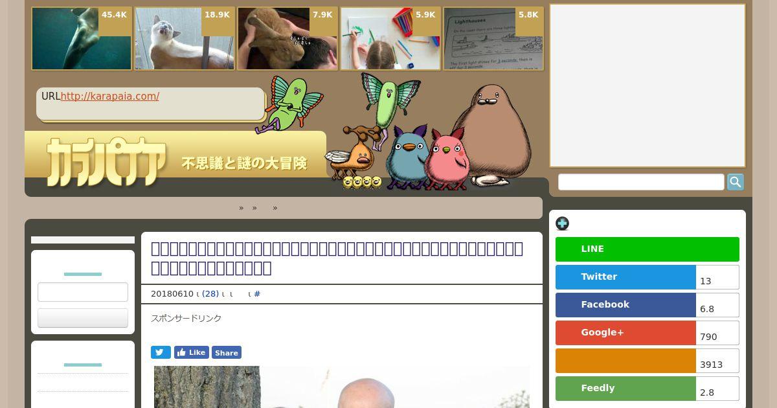777x408 pixels.
Task: Click the blue bird mascot character
Action: (x=407, y=157)
